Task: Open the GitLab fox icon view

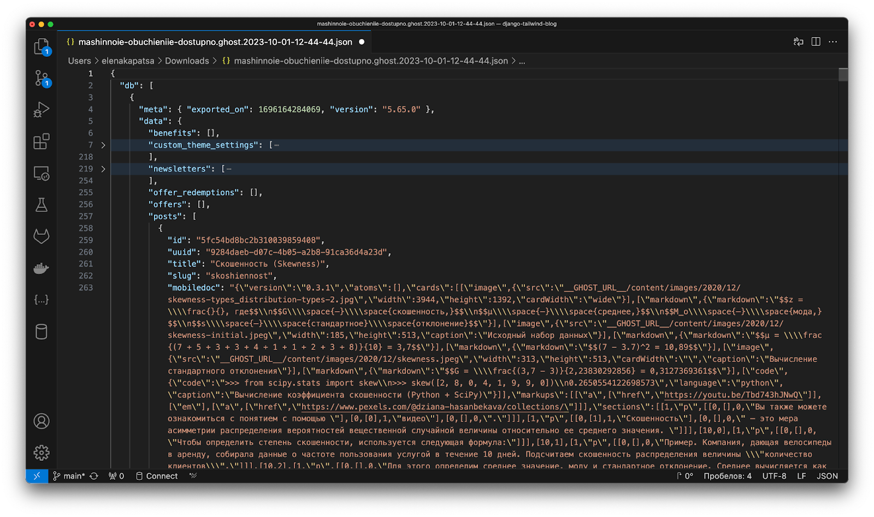Action: pos(42,236)
